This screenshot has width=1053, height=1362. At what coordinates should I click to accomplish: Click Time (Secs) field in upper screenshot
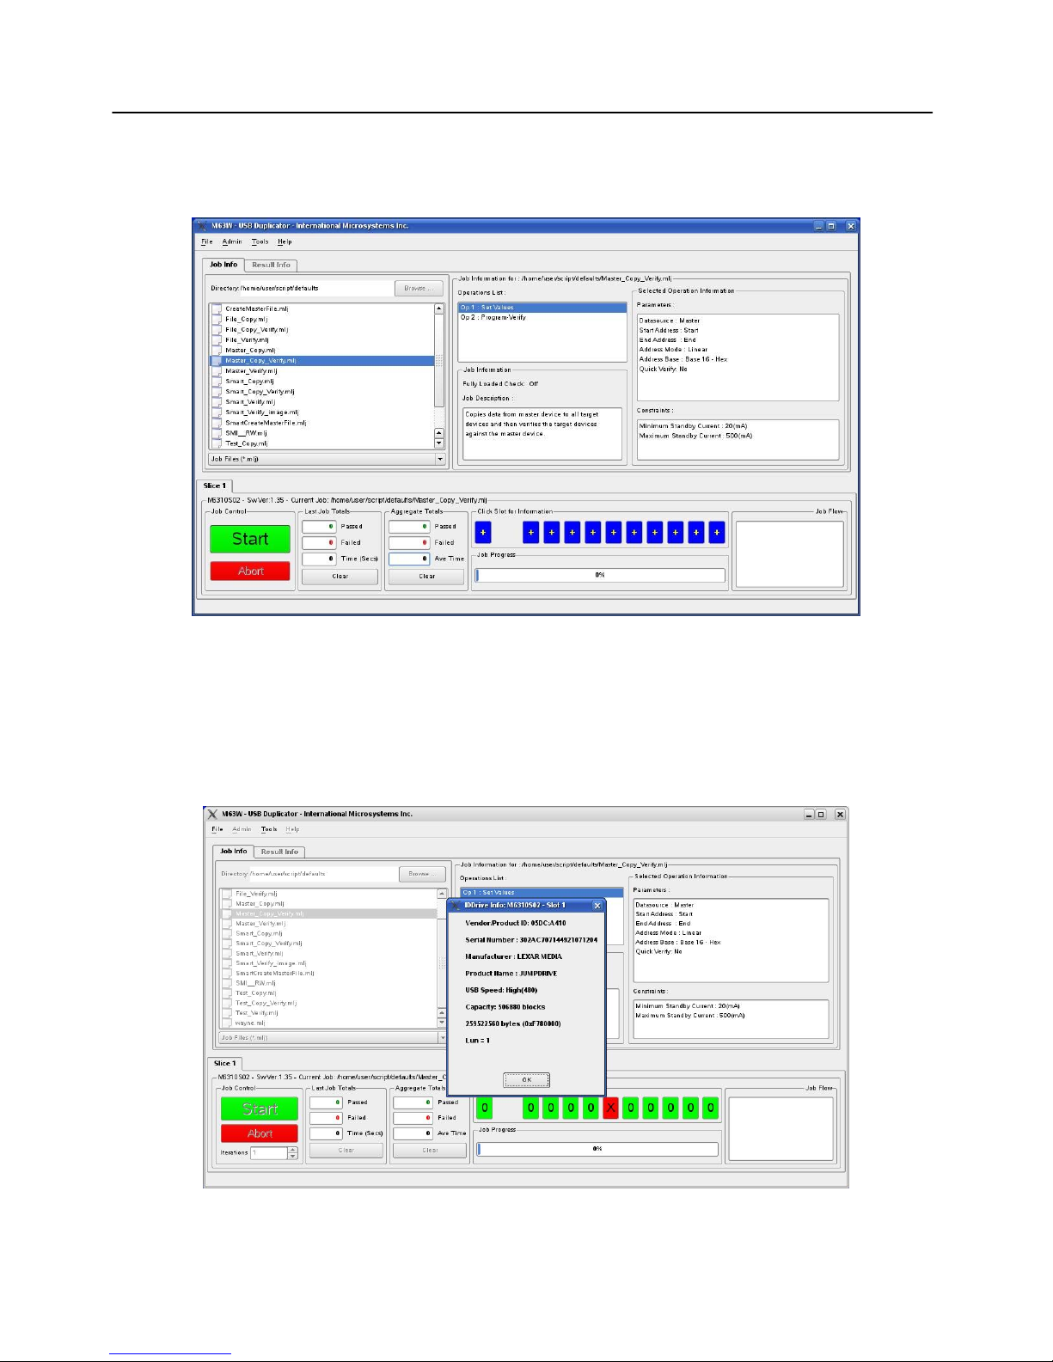[x=319, y=559]
